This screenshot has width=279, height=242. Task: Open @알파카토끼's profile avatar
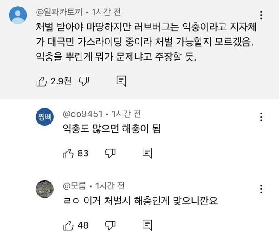[18, 16]
